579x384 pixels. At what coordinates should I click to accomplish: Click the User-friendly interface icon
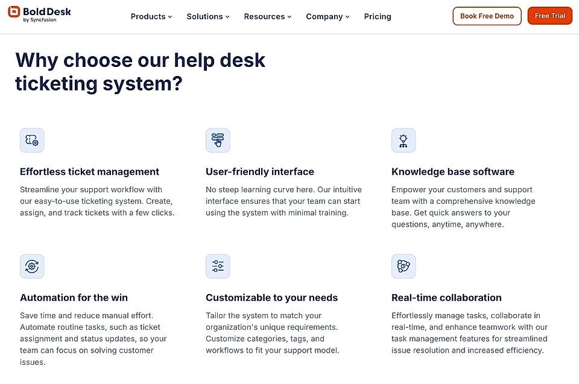218,140
